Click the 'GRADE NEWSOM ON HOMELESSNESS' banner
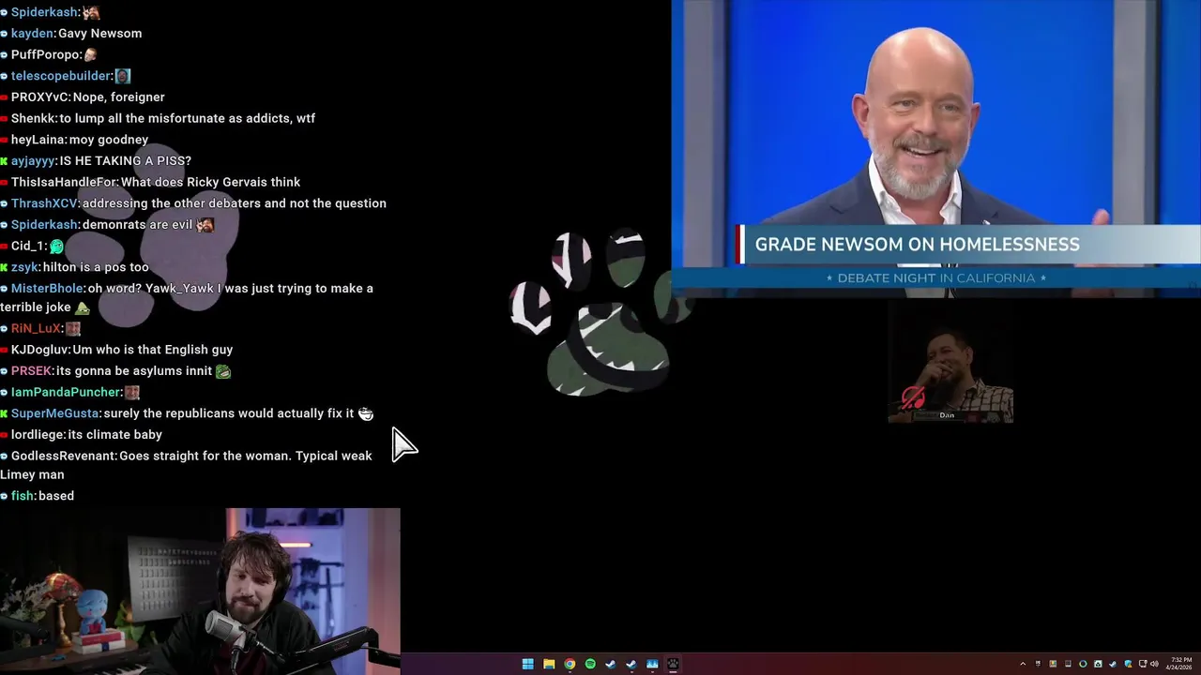The height and width of the screenshot is (675, 1201). (x=967, y=245)
